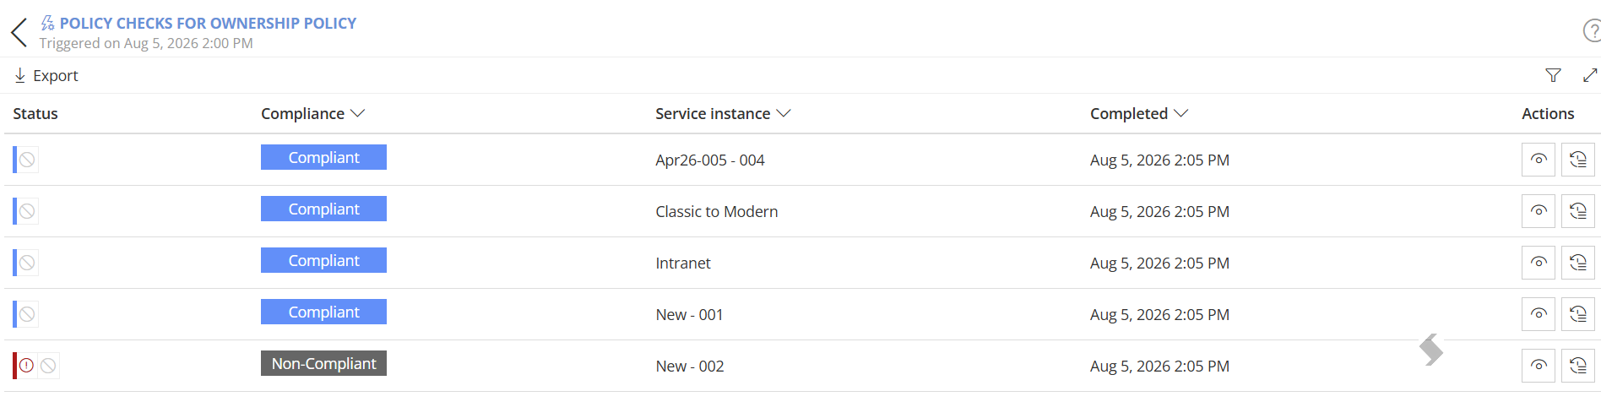This screenshot has width=1601, height=402.
Task: Click the Actions column header
Action: (x=1548, y=113)
